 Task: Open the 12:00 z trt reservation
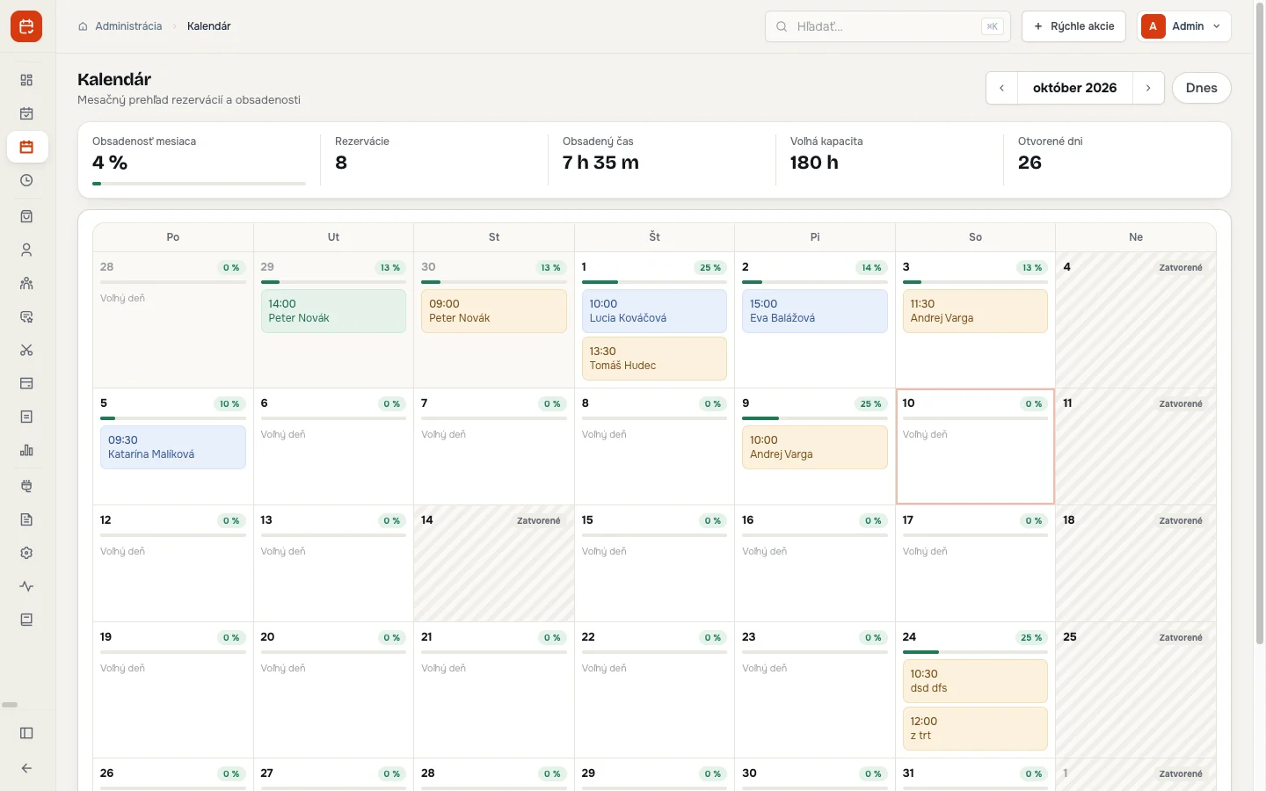[975, 729]
